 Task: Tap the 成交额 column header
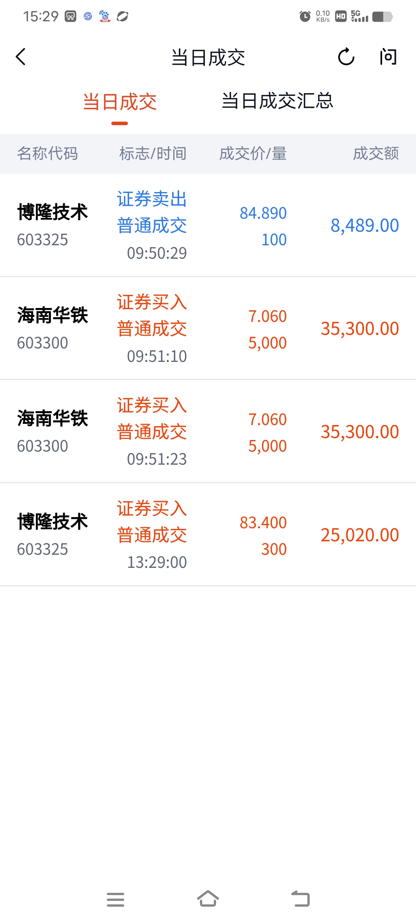point(376,154)
